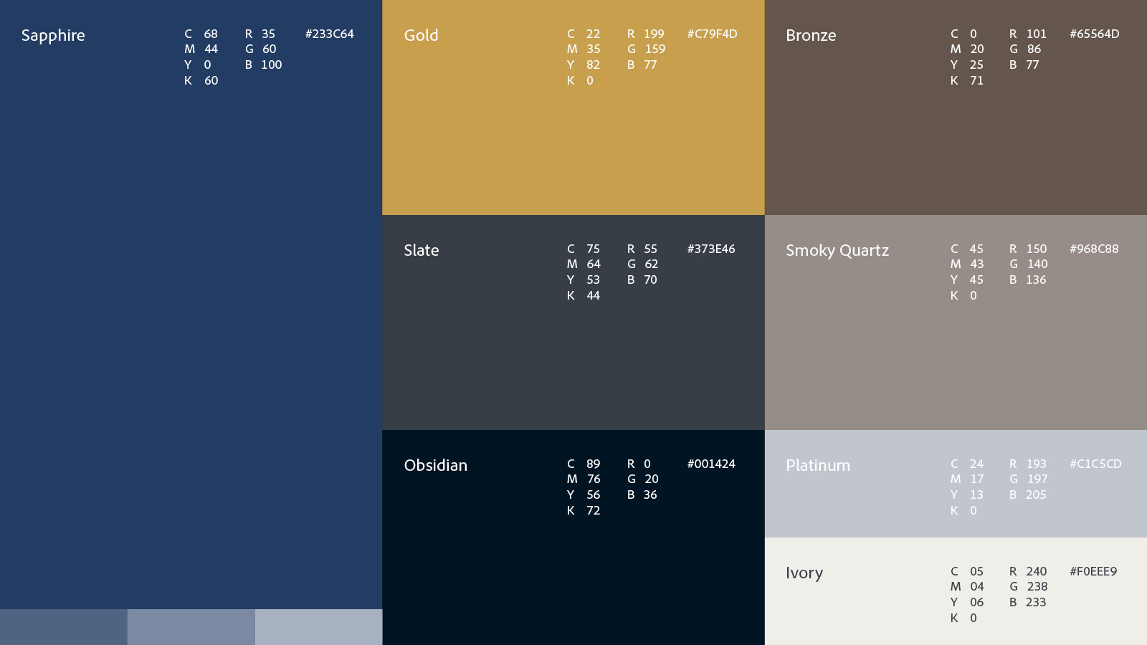Click Platinum's C 24 value
The image size is (1147, 645).
(967, 464)
